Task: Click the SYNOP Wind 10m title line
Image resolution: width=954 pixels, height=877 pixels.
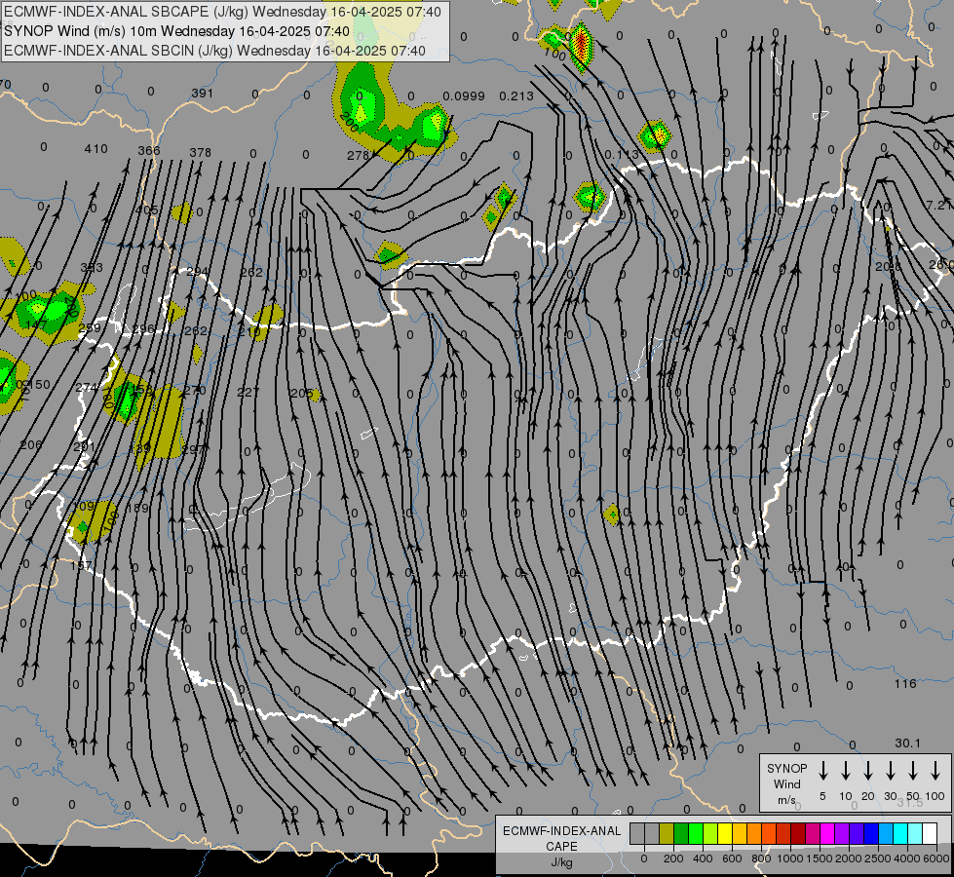Action: (176, 31)
